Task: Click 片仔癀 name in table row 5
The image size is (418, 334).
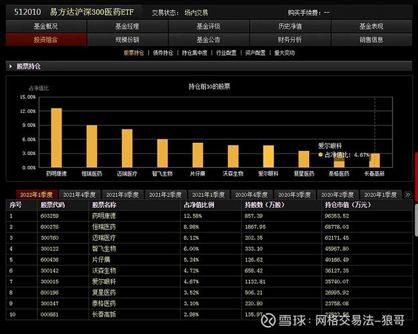Action: tap(101, 259)
